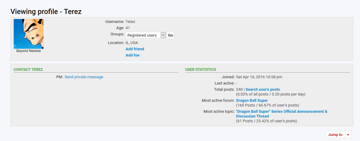The height and width of the screenshot is (141, 360).
Task: Click the Add foe link
Action: (132, 55)
